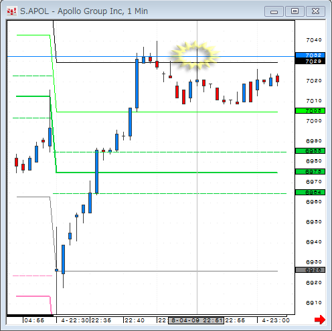Click the tall blue candle reaching the 7029 line

137,84
